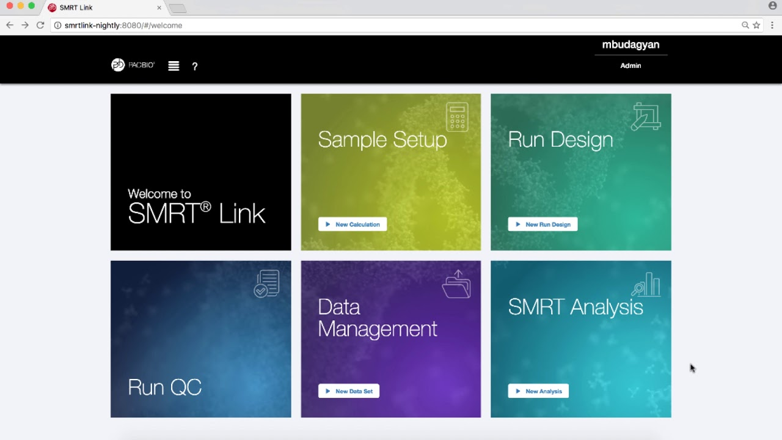Click the New Run Design button
The image size is (782, 440).
(543, 224)
